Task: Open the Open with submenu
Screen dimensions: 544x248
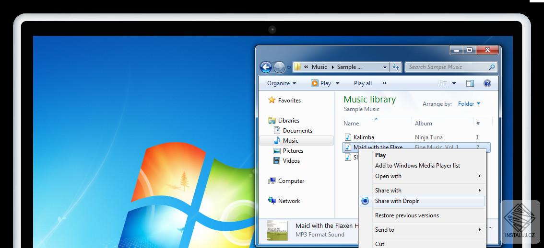Action: (x=422, y=176)
